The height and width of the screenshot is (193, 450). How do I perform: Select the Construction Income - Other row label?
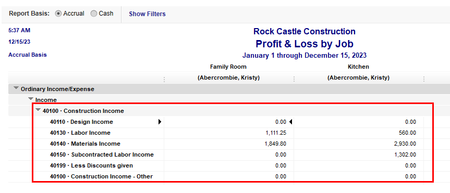coord(101,176)
